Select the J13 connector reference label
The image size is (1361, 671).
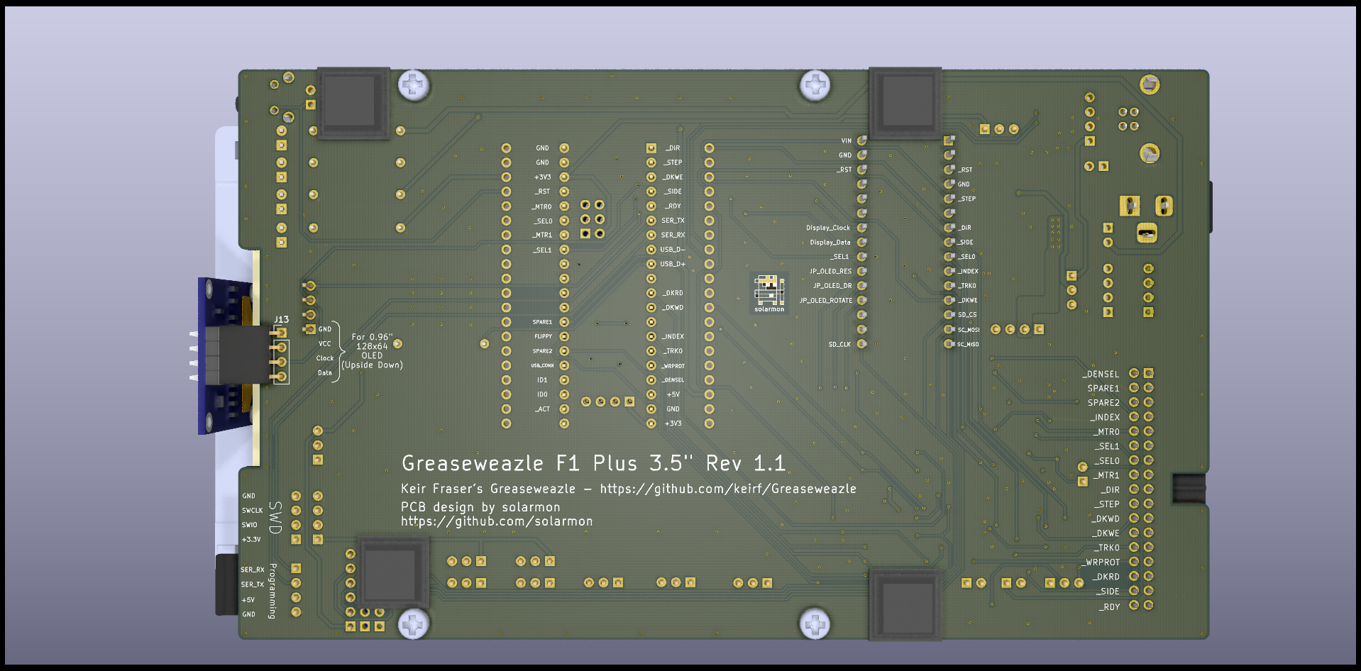tap(281, 320)
